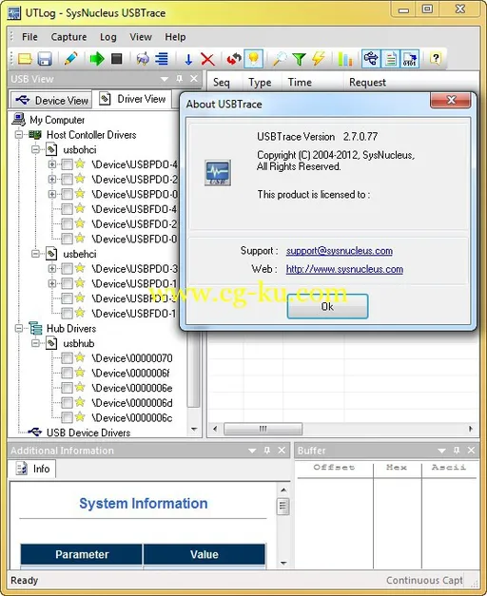Click the Time column header
The height and width of the screenshot is (596, 487).
(x=300, y=82)
